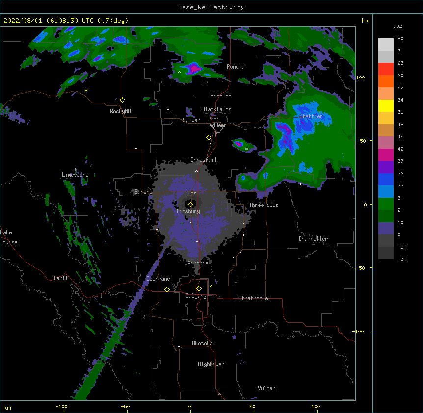This screenshot has width=423, height=413.
Task: Click the dBZ legend heading
Action: click(397, 26)
